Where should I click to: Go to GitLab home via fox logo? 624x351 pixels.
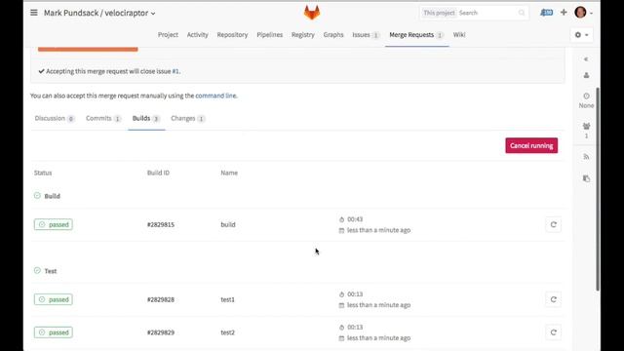pyautogui.click(x=312, y=13)
